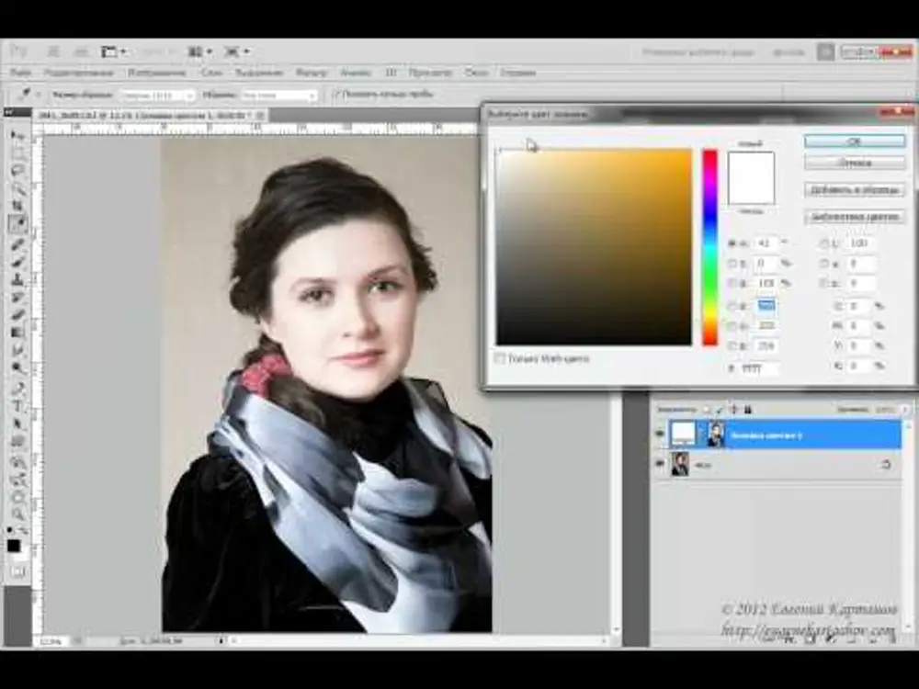The height and width of the screenshot is (689, 919).
Task: Hide the Color Fill 1 layer
Action: (659, 434)
